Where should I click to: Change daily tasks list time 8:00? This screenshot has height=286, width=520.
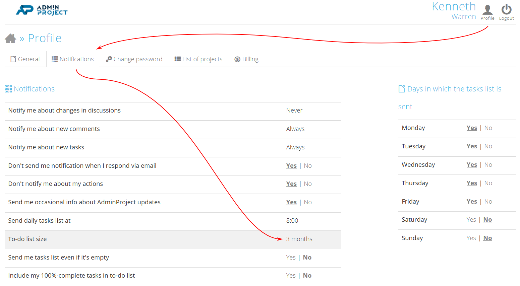click(292, 221)
